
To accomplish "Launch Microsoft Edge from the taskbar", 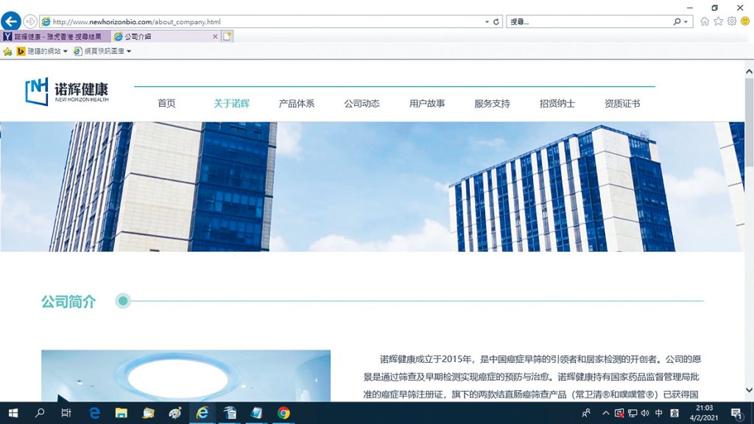I will coord(94,413).
